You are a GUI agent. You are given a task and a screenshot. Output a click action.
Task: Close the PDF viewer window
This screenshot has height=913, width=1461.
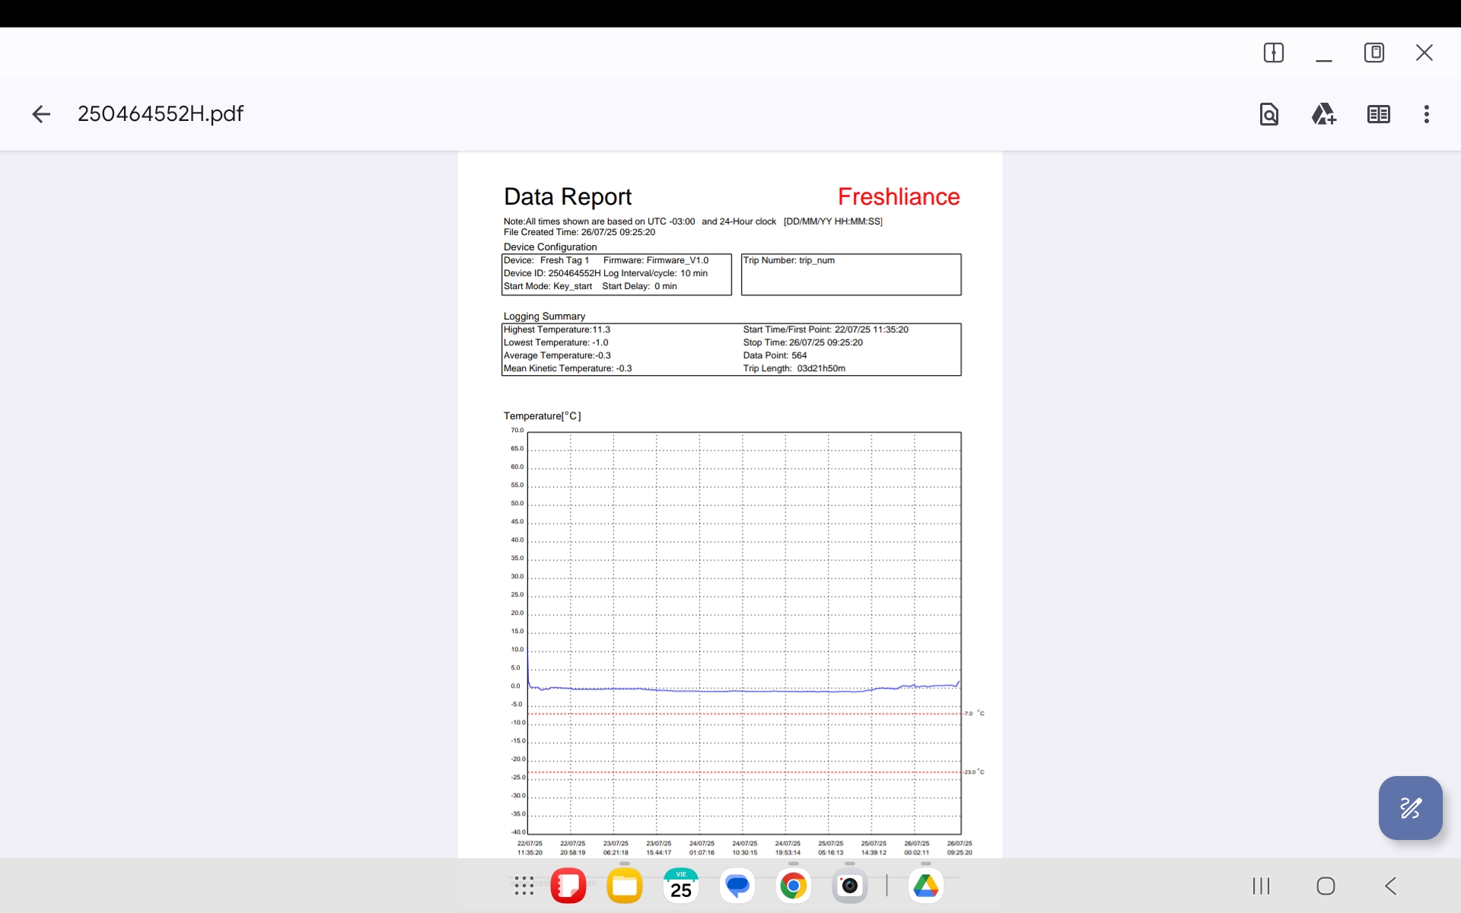point(1424,52)
